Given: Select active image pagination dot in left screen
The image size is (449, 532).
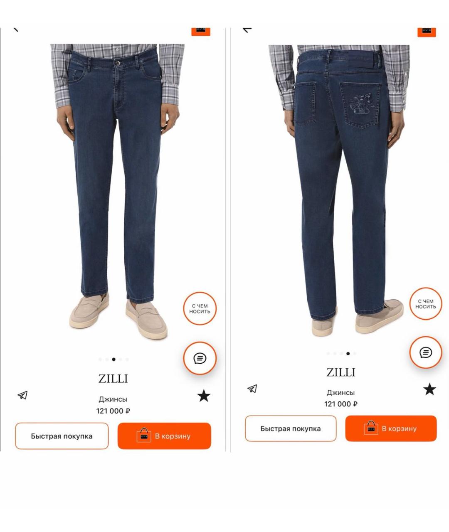Looking at the screenshot, I should click(113, 360).
